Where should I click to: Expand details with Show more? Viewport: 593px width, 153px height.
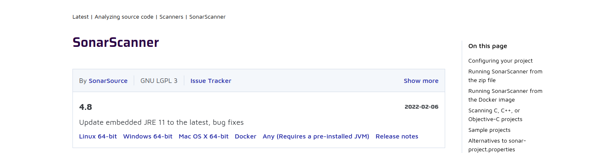pyautogui.click(x=421, y=81)
